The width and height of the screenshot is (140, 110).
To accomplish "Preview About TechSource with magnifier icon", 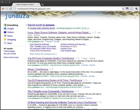I will (x=53, y=69).
